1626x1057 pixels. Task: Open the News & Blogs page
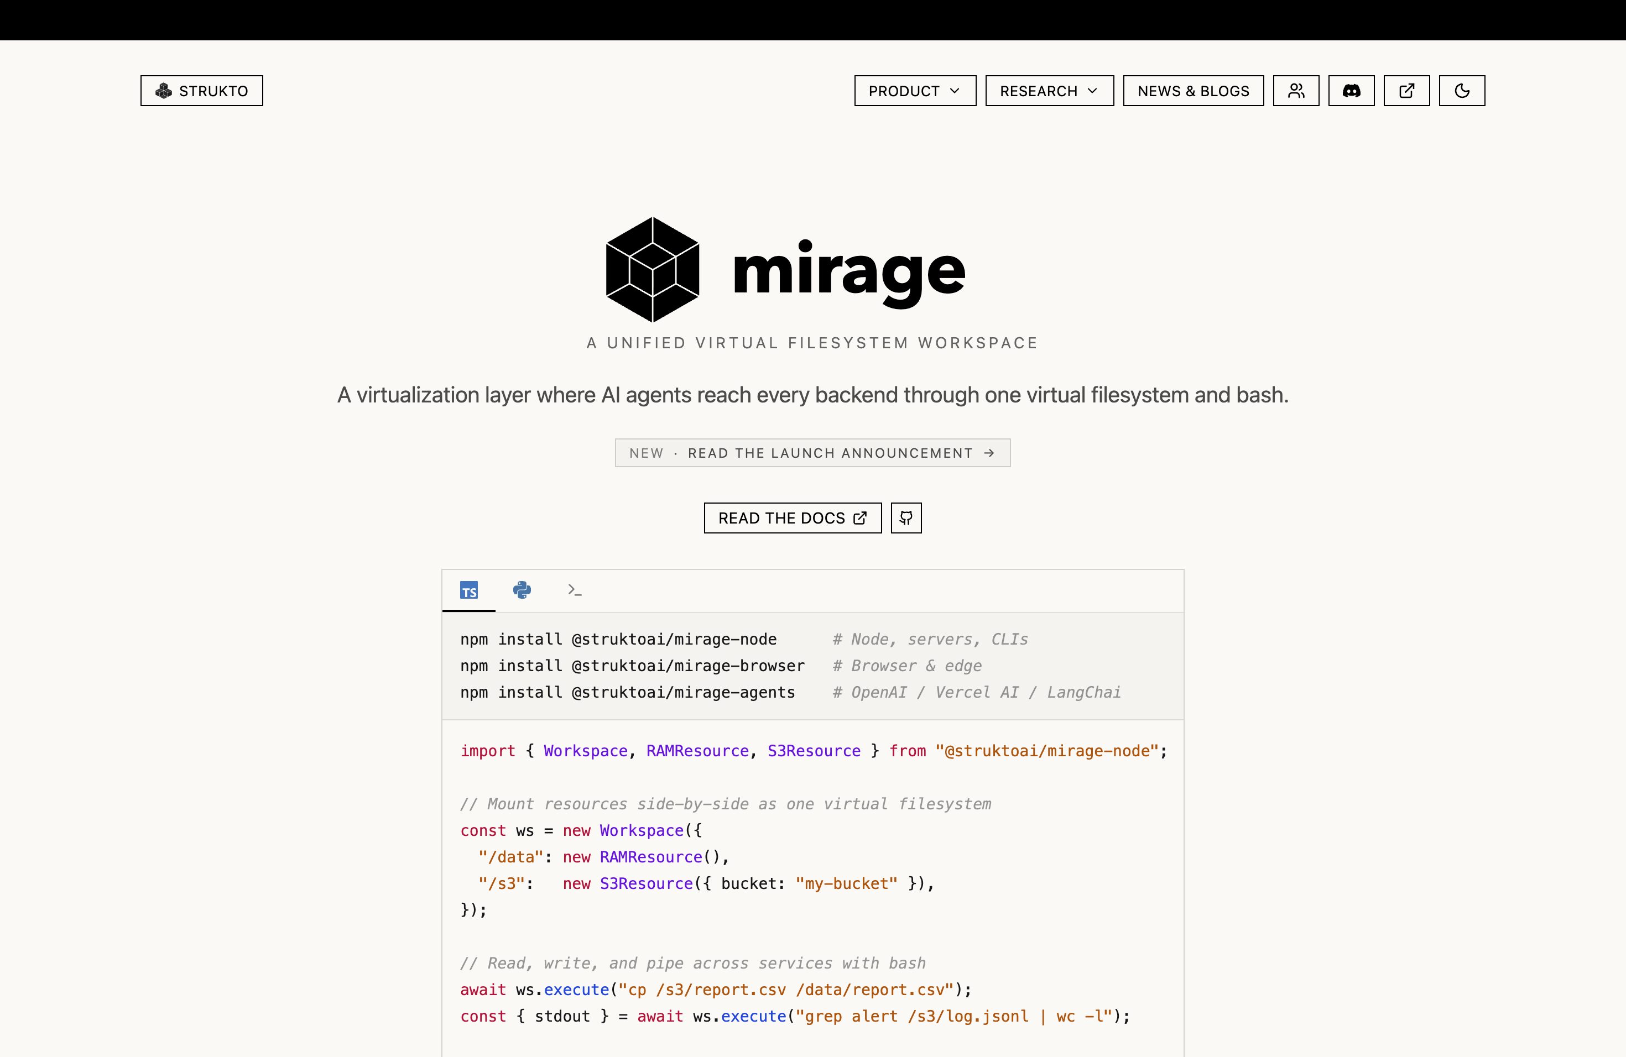pyautogui.click(x=1193, y=91)
